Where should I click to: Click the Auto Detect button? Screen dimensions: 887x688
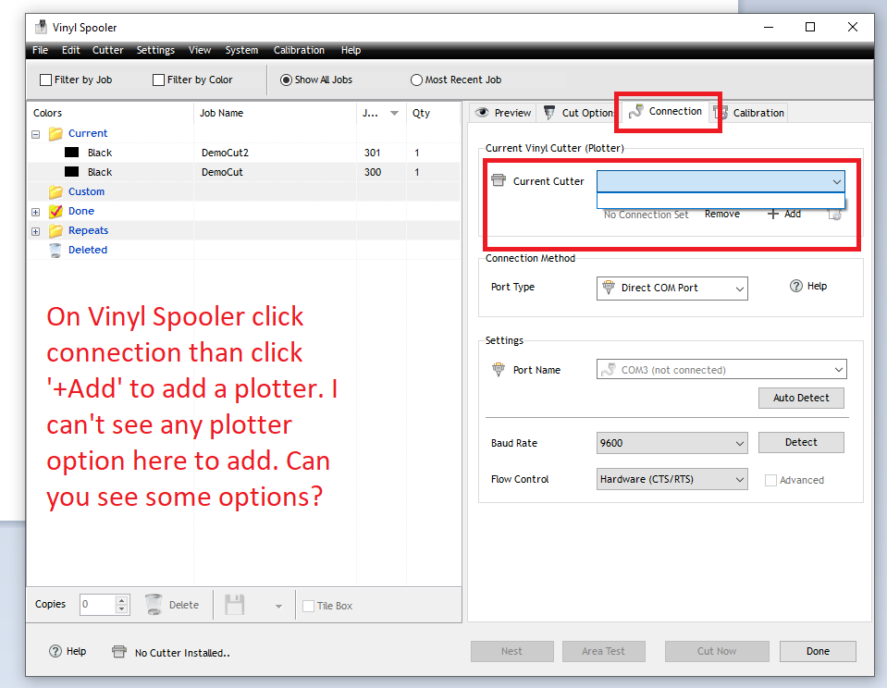coord(801,398)
